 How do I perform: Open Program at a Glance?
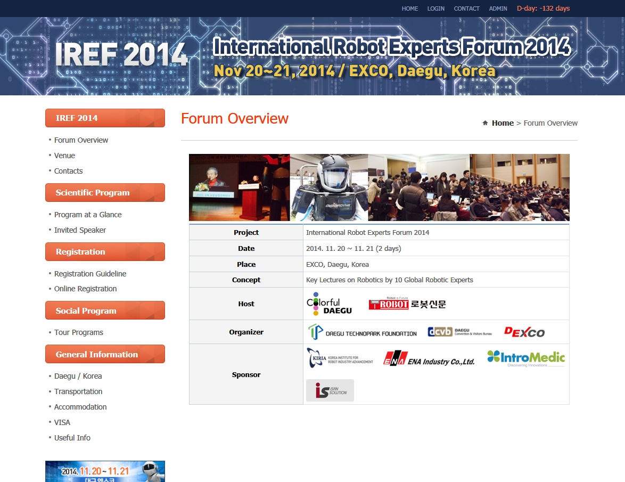coord(88,215)
